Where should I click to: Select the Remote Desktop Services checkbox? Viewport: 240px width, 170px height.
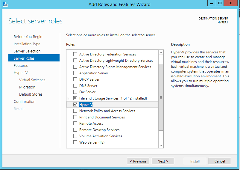coord(75,130)
